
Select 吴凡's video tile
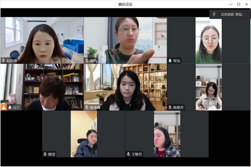tap(125, 40)
